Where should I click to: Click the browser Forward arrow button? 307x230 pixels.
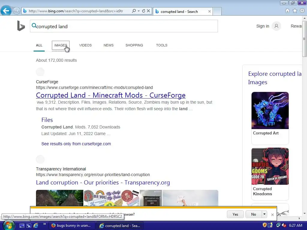[x=16, y=11]
